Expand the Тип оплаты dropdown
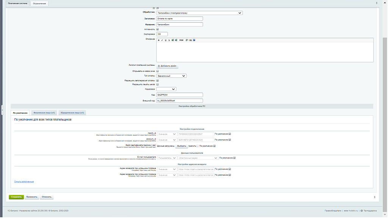388x218 pixels. click(171, 76)
